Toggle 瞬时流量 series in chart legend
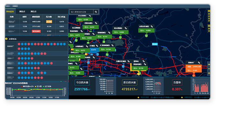Viewport: 229px width, 116px height. (x=27, y=86)
